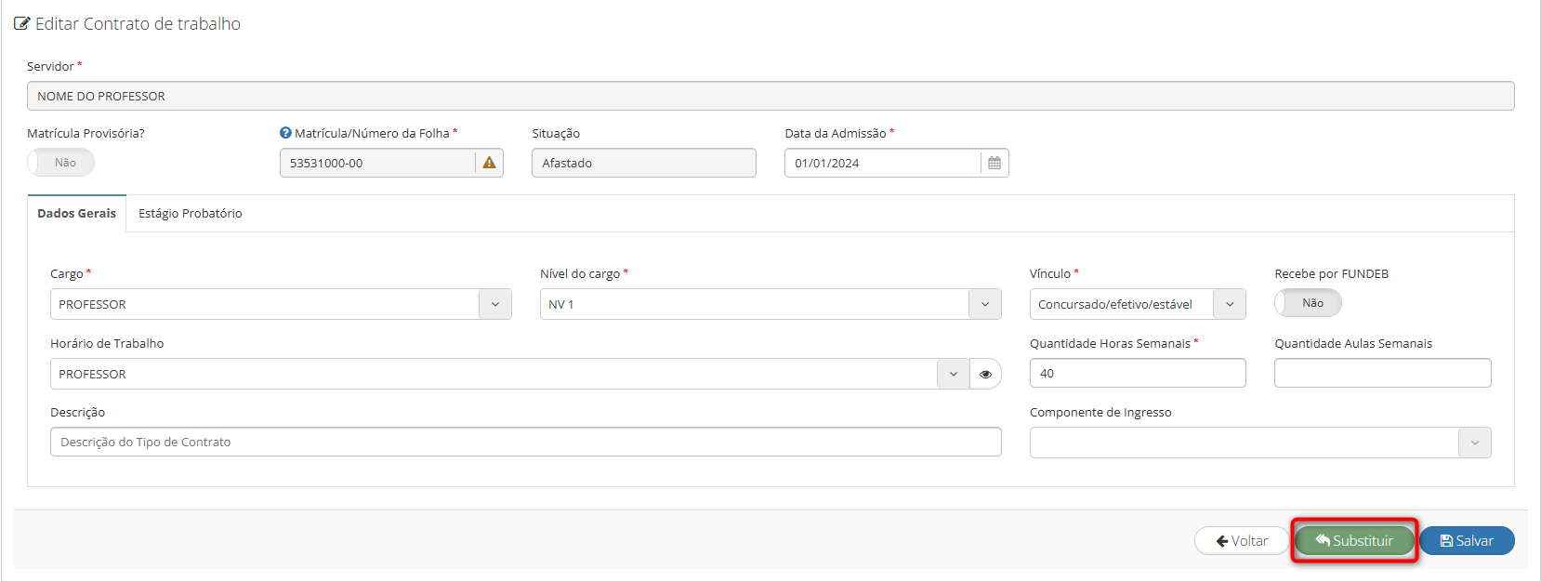Open the calendar picker for Data da Admissão

point(994,163)
